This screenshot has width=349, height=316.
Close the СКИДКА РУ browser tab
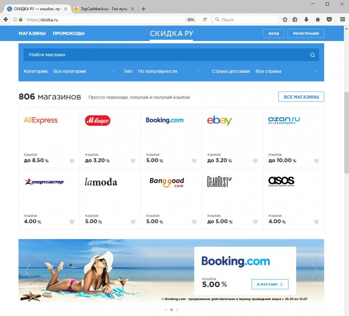66,9
